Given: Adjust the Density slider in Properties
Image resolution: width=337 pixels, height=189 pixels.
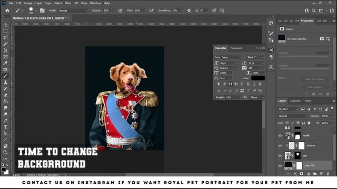Looking at the screenshot, I should (x=304, y=56).
